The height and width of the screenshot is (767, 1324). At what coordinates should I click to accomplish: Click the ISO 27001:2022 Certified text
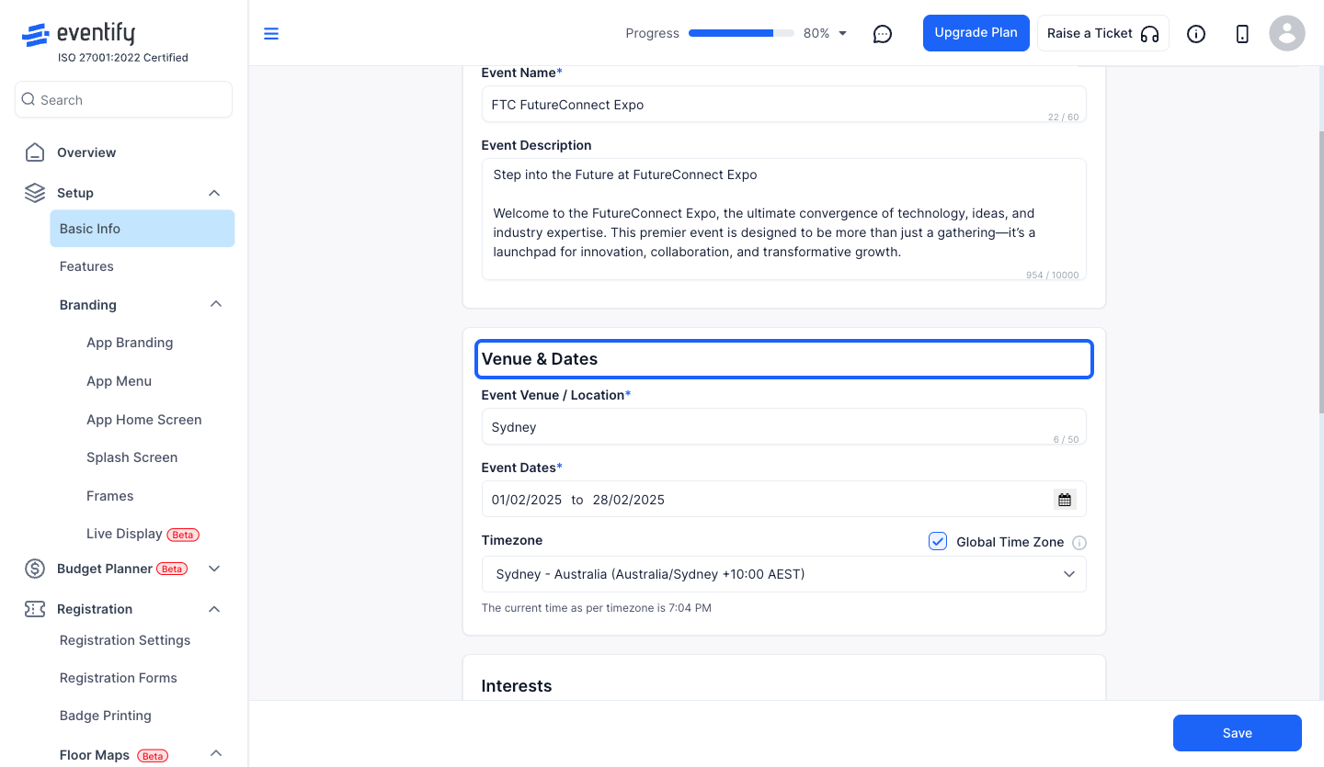click(x=123, y=58)
